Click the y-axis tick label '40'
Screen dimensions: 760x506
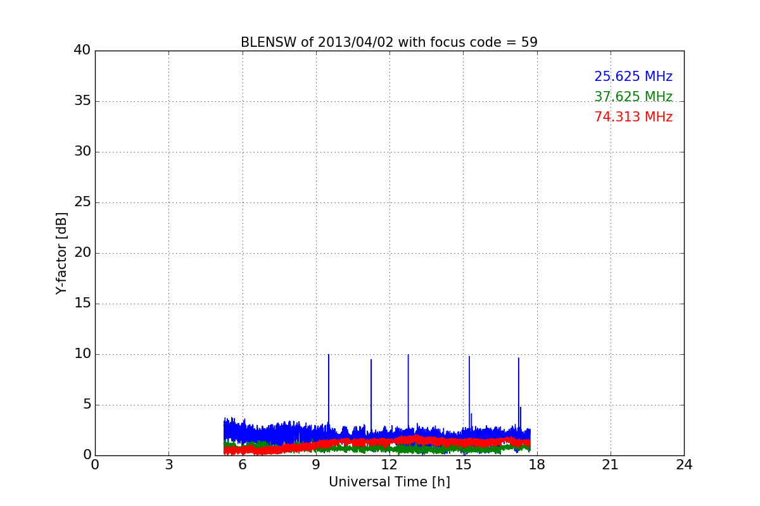82,51
